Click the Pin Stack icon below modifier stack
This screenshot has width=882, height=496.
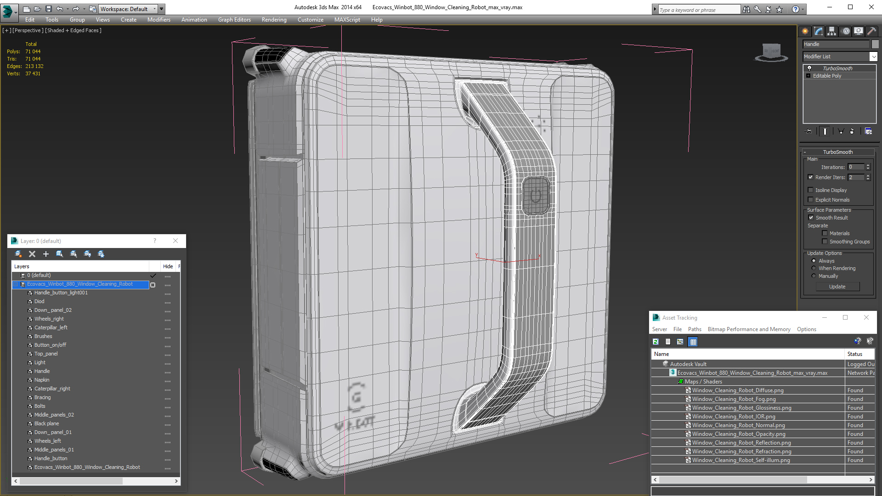[809, 131]
